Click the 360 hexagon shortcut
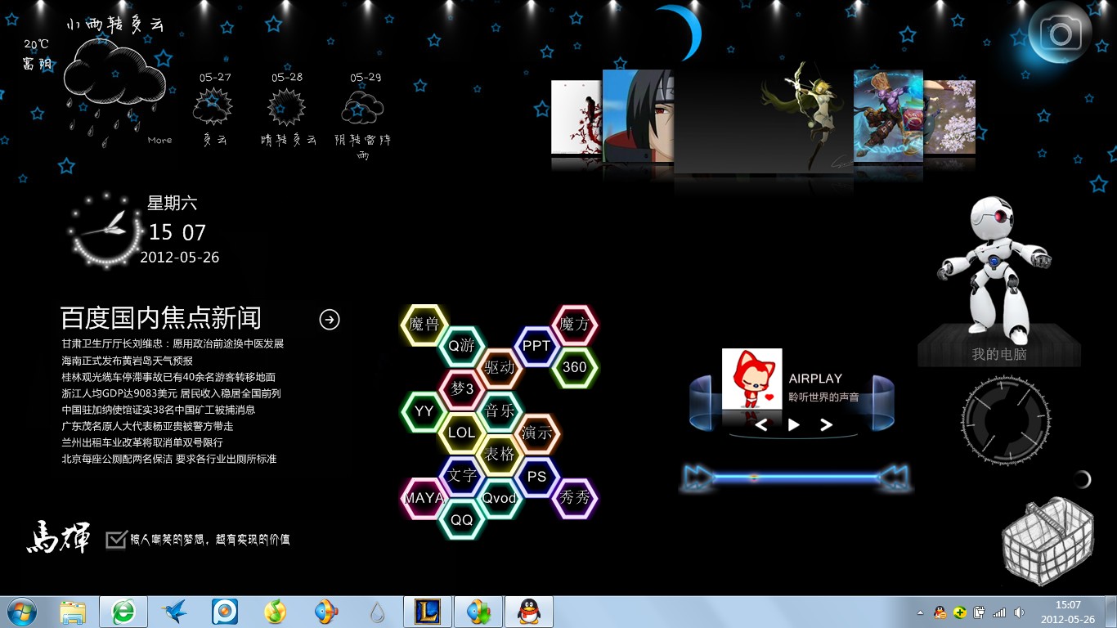The height and width of the screenshot is (628, 1117). [x=575, y=367]
